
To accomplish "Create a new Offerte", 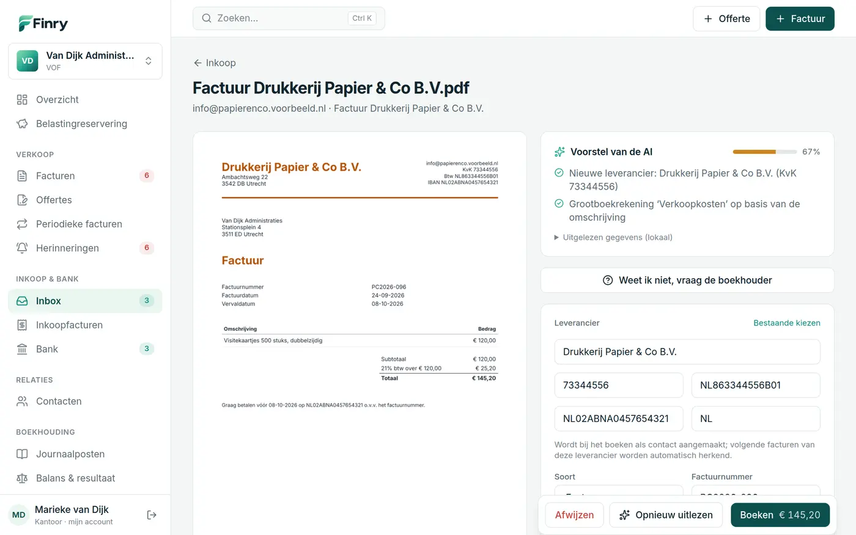I will [726, 19].
